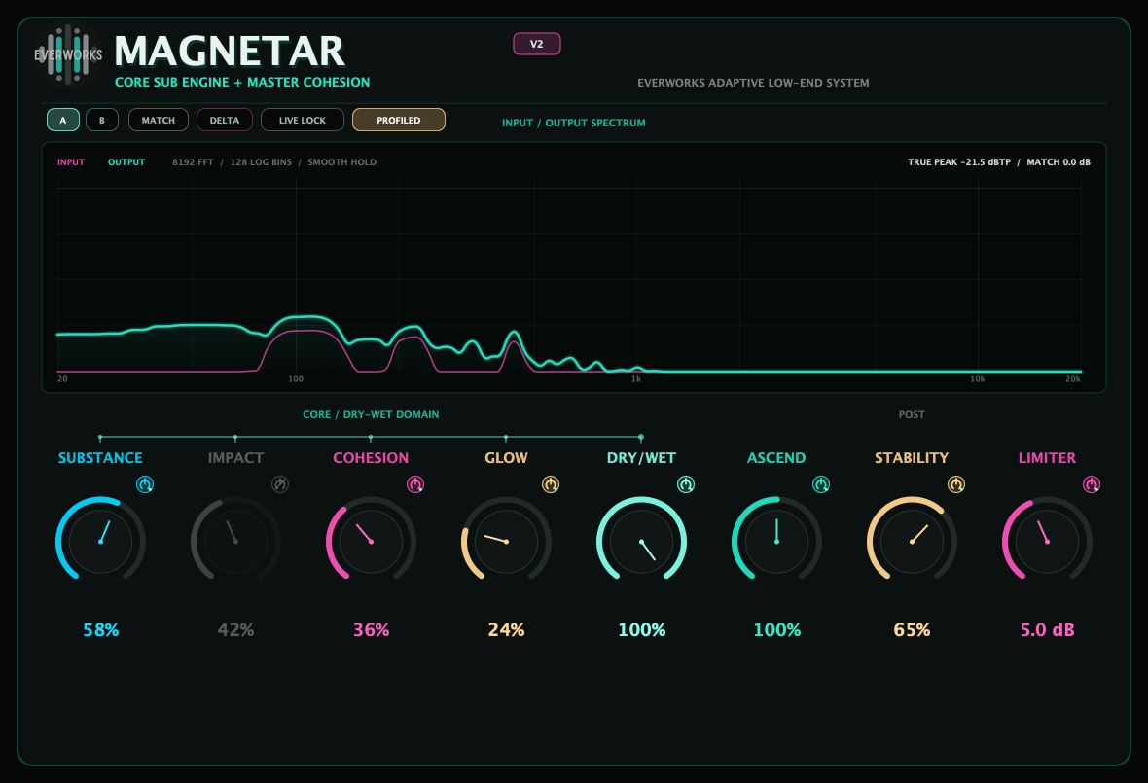Click the 100% DRY/WET value
Image resolution: width=1148 pixels, height=783 pixels.
coord(642,630)
